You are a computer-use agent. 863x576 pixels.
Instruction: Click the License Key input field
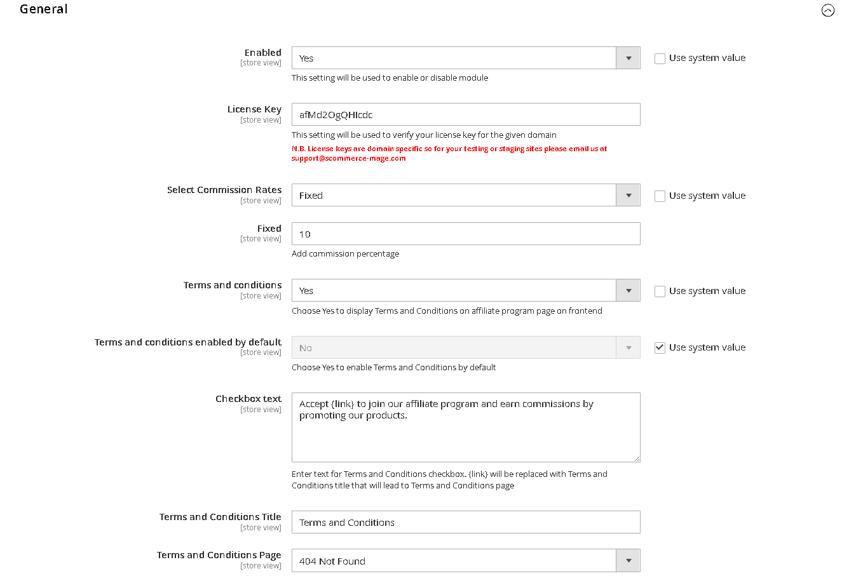[465, 114]
